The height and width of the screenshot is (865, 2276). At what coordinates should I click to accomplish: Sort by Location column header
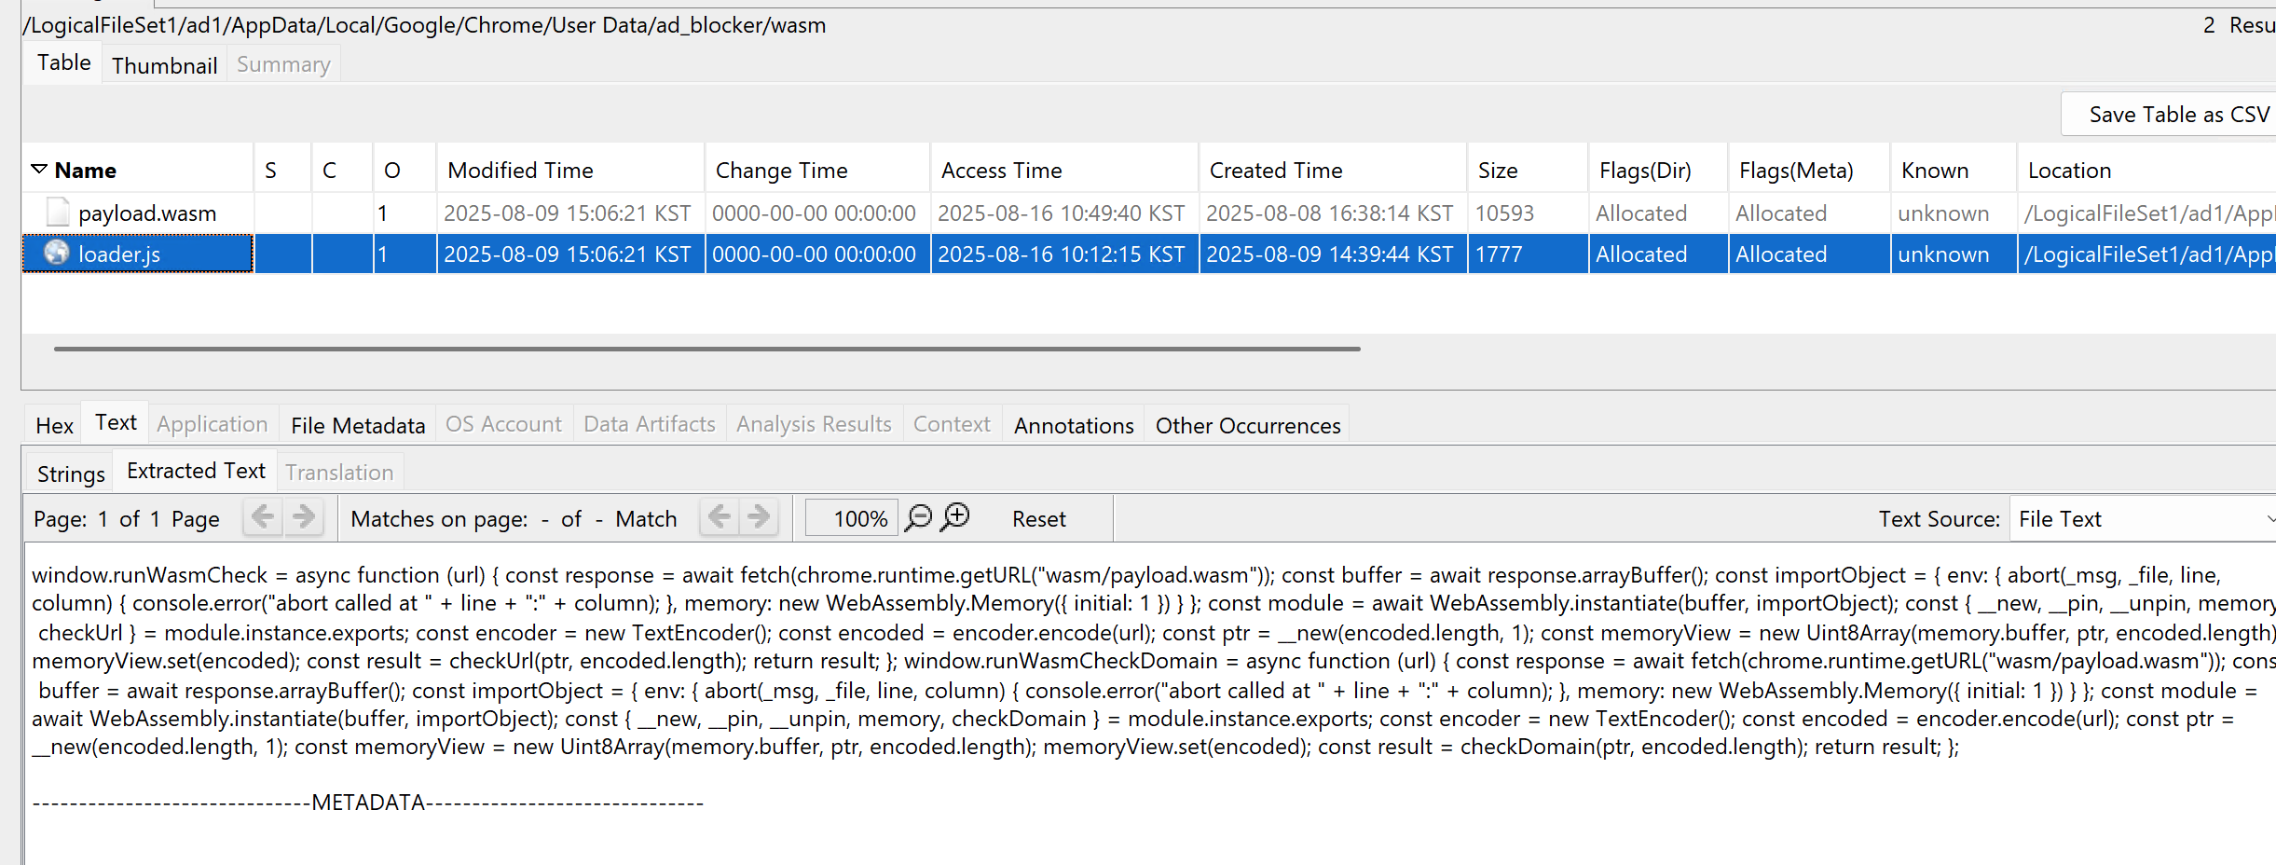[2146, 170]
